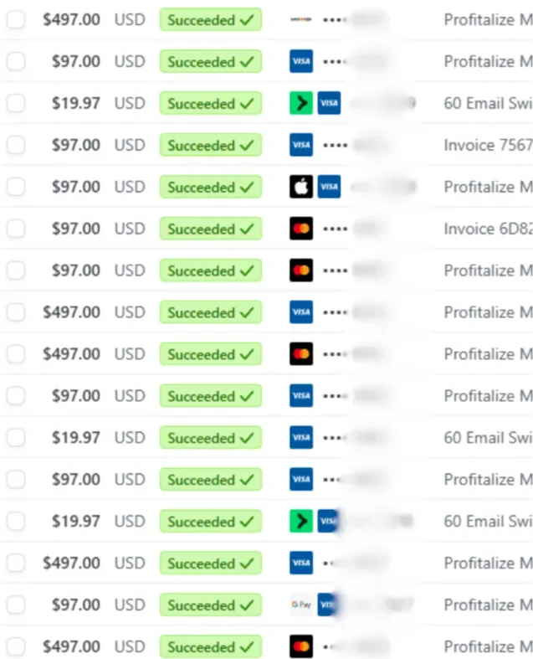Screen dimensions: 533x659
Task: Click the Google Pay icon
Action: point(301,605)
